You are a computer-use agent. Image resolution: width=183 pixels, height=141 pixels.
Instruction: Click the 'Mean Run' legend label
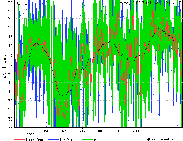pos(34,140)
